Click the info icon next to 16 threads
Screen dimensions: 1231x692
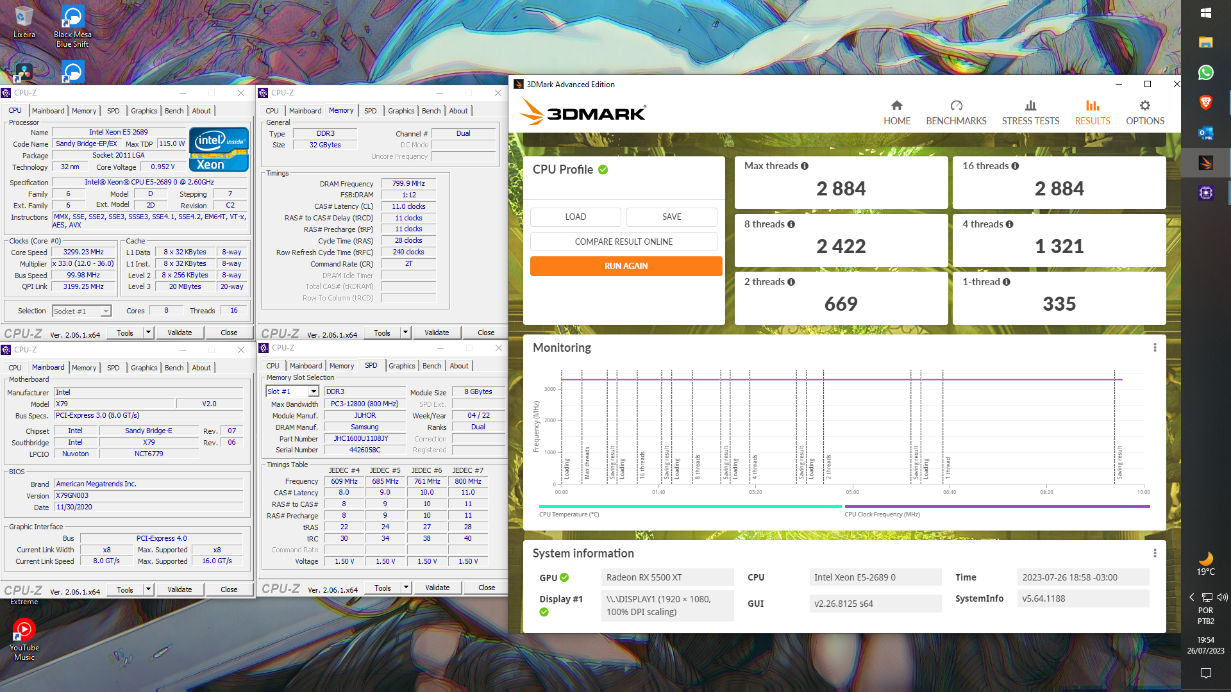pos(1015,166)
